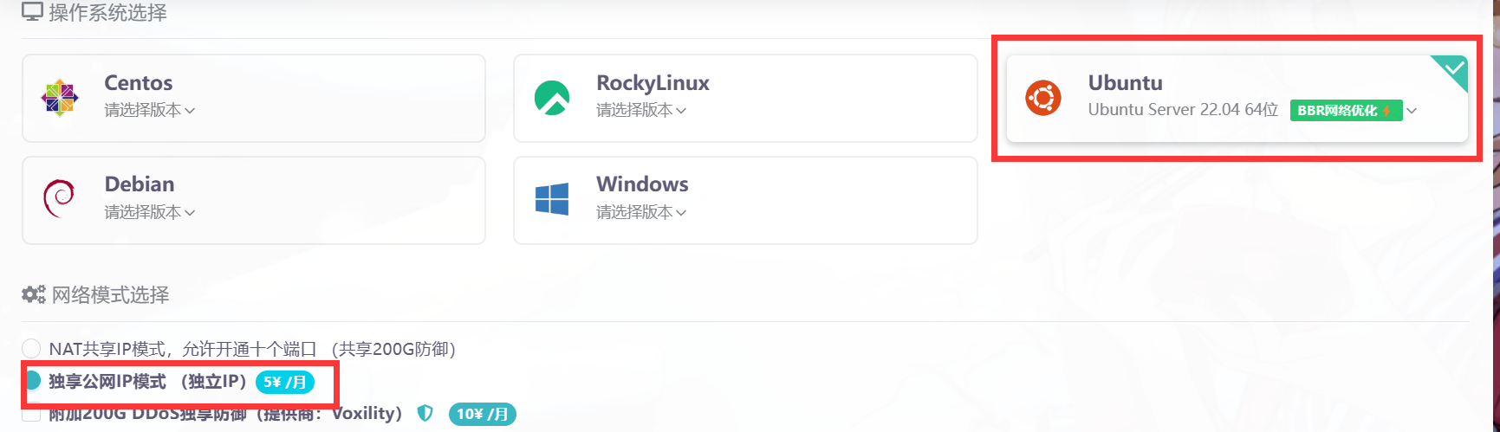Expand the Centos version dropdown
Image resolution: width=1500 pixels, height=432 pixels.
(x=149, y=111)
